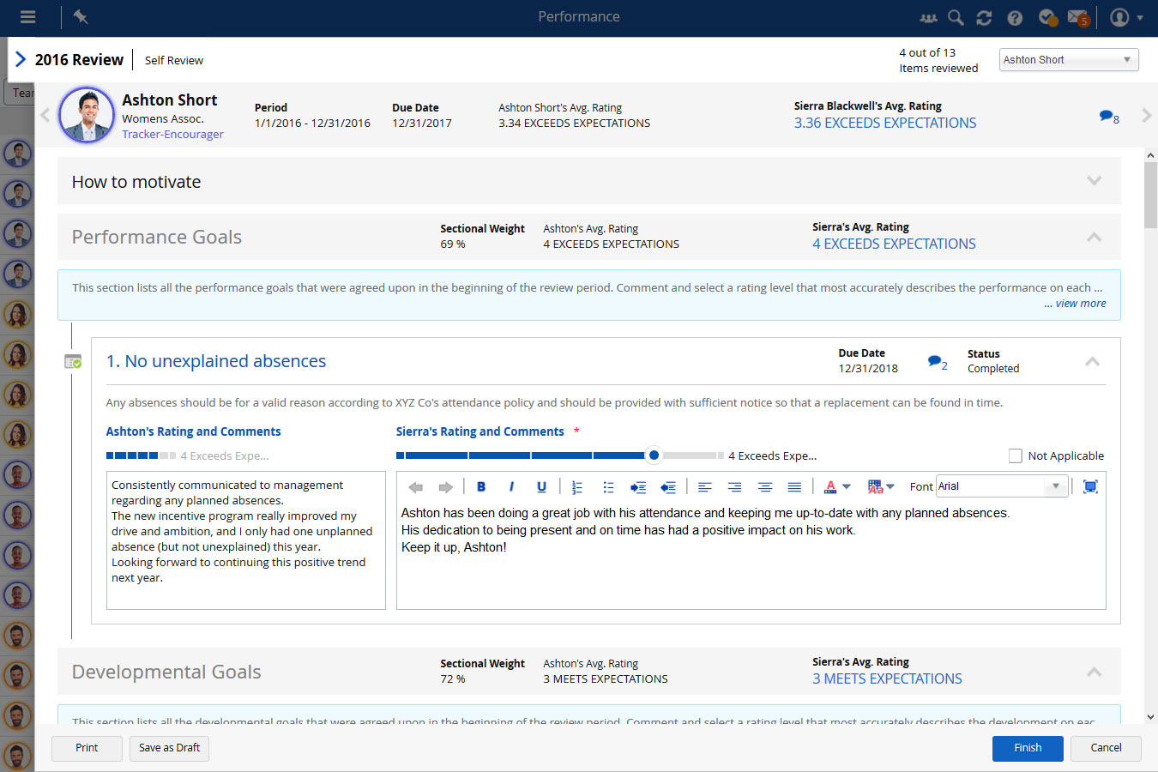Open the user profile menu in header

(x=1125, y=17)
